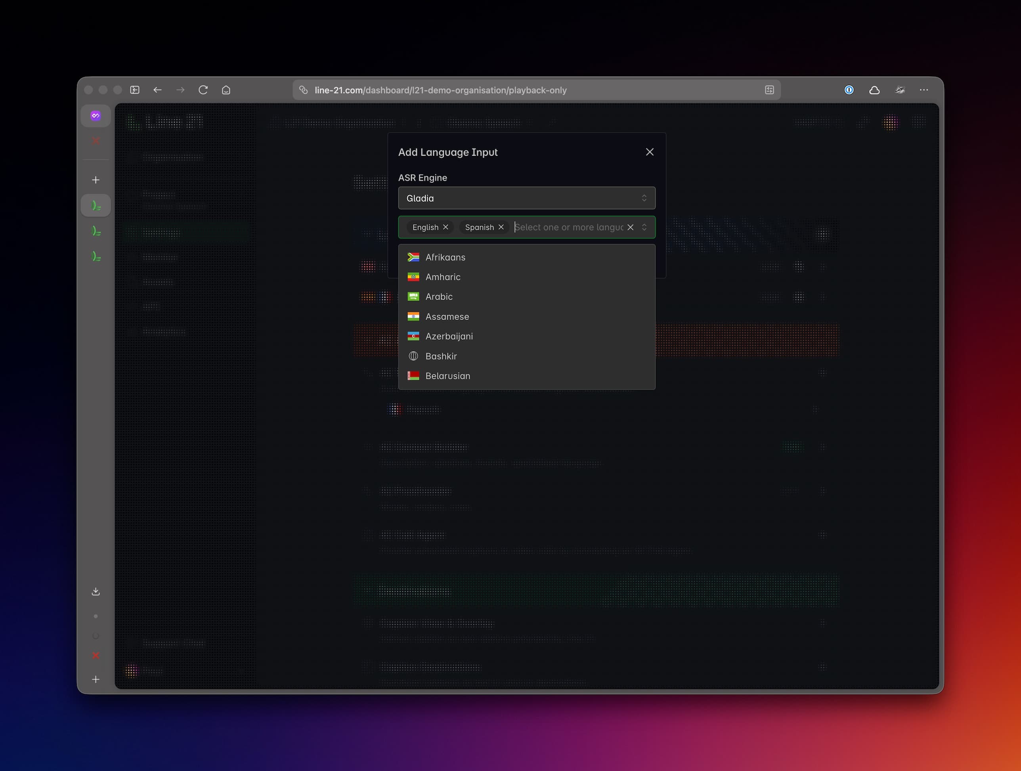Select Afrikaans from the language list

(x=445, y=257)
